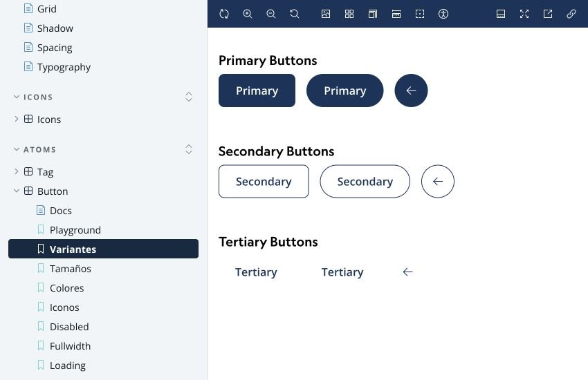Select the Variantes story
Screen dimensions: 588x380
pyautogui.click(x=103, y=249)
